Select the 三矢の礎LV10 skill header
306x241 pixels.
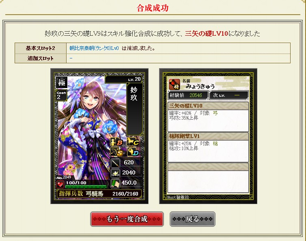pos(208,106)
